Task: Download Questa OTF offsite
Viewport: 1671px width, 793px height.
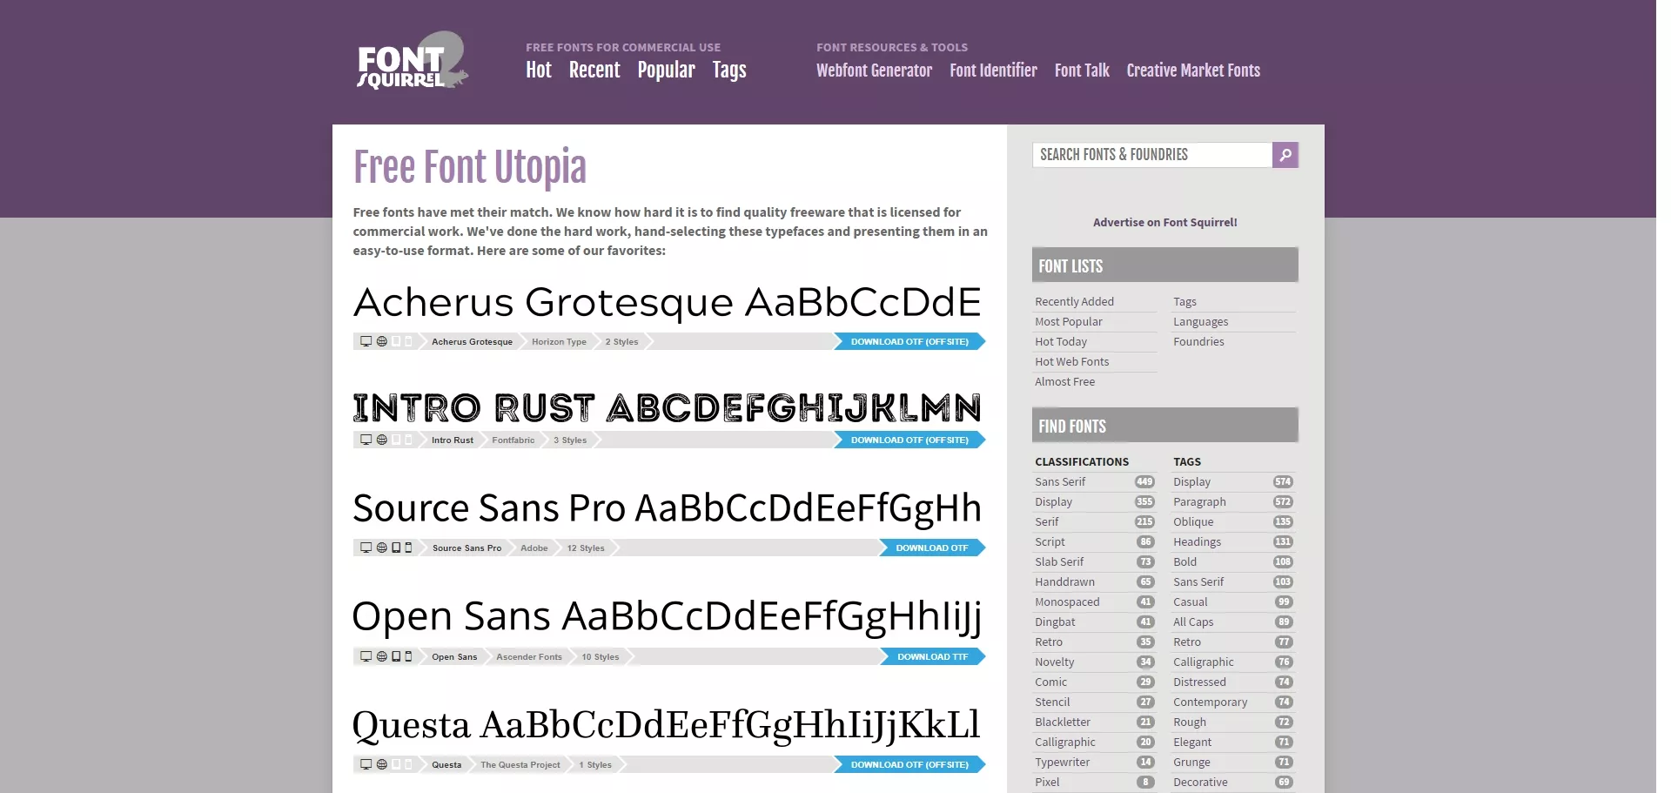Action: [x=909, y=764]
